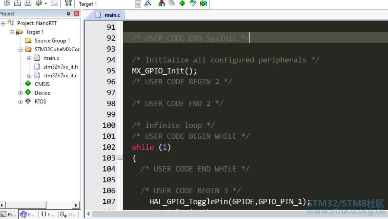Click the Infinite loop comment
This screenshot has width=388, height=219.
(x=173, y=125)
